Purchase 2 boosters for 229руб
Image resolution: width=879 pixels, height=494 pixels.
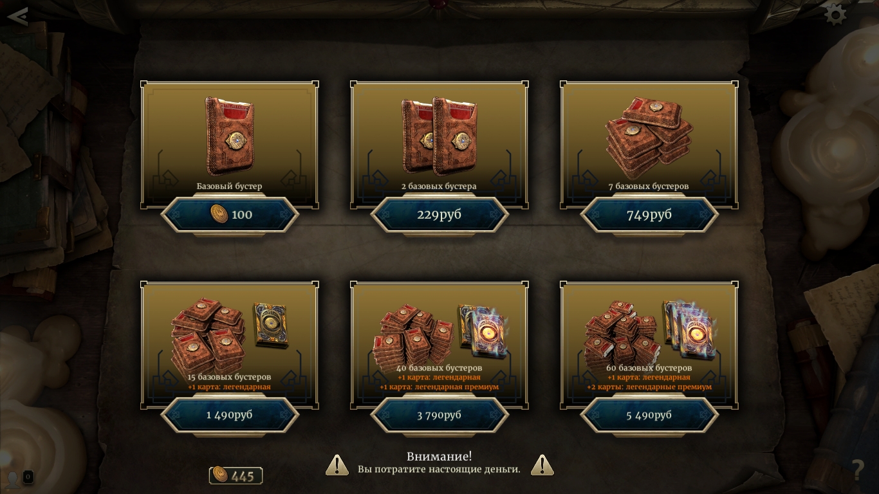point(439,215)
